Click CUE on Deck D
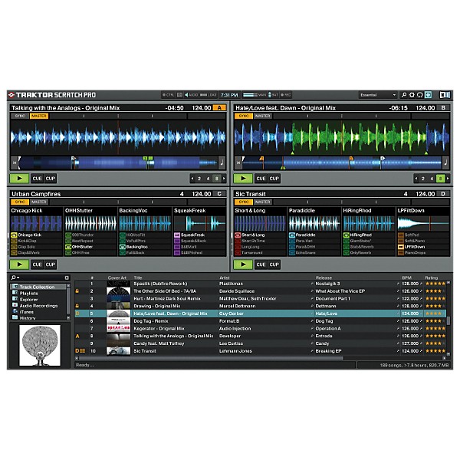 [x=261, y=264]
